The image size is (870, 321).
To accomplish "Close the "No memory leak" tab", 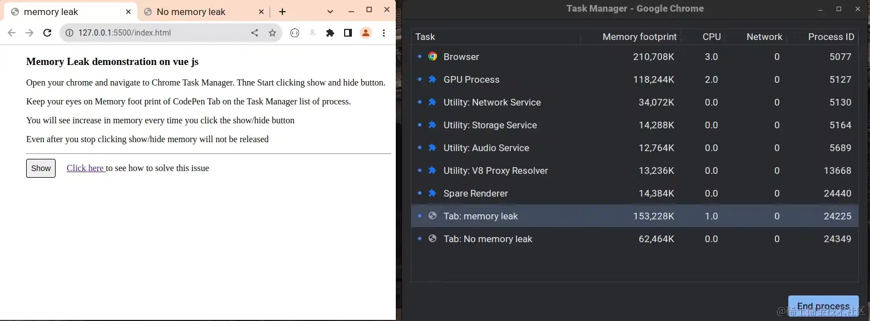I will point(262,12).
